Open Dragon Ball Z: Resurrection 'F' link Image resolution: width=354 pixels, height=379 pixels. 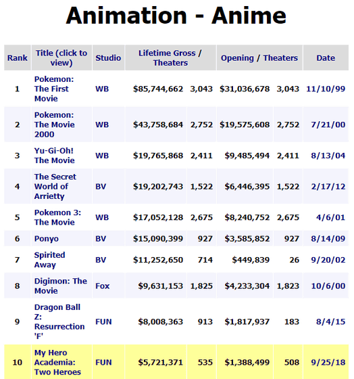[59, 321]
